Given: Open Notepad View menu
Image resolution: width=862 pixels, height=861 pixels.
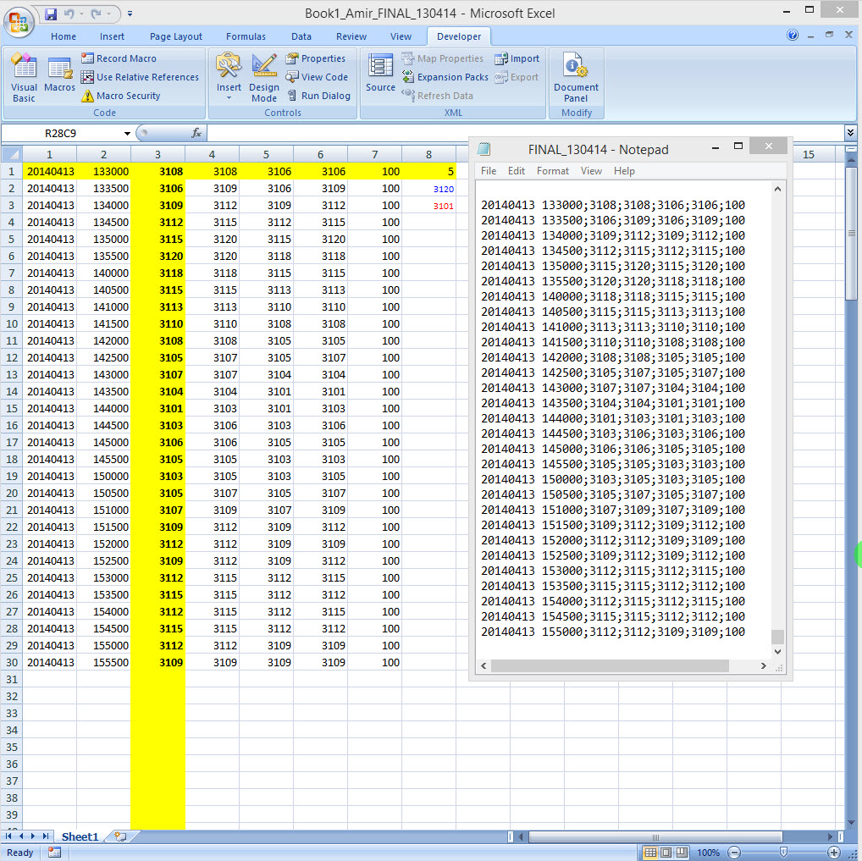Looking at the screenshot, I should tap(591, 171).
